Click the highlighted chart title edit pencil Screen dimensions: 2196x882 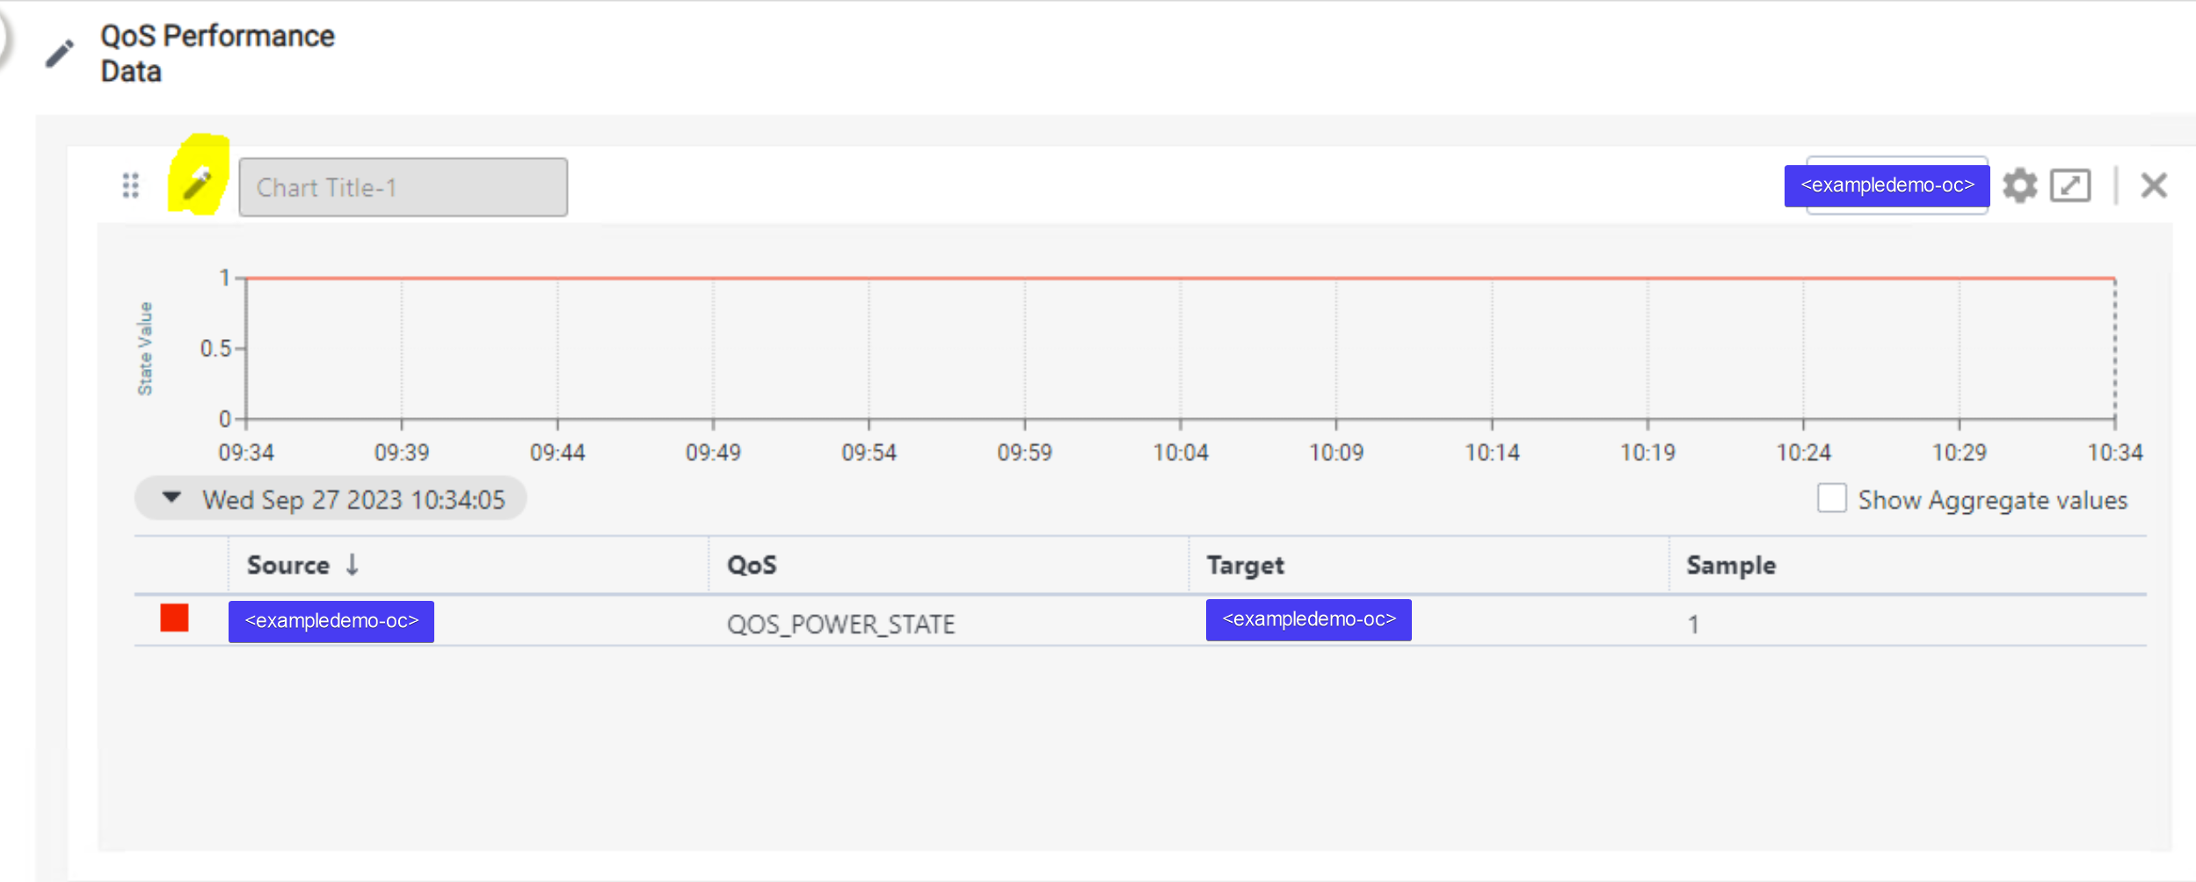point(198,183)
